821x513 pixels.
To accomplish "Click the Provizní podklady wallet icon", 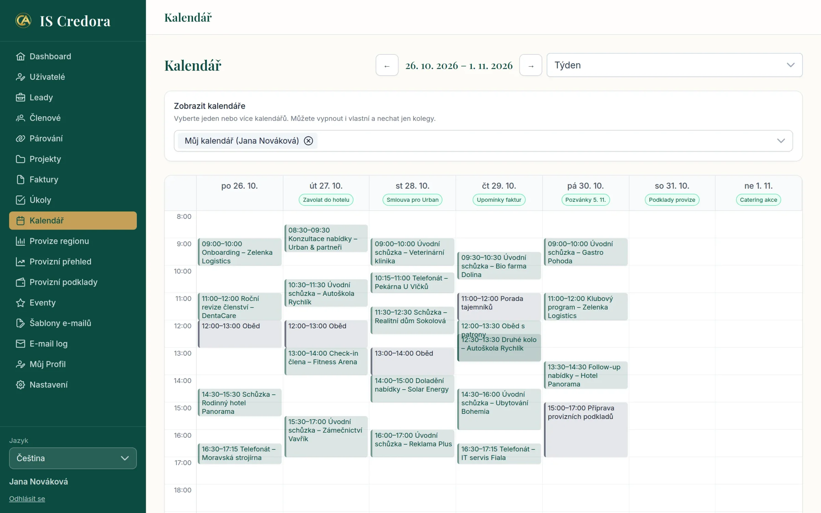I will click(21, 282).
